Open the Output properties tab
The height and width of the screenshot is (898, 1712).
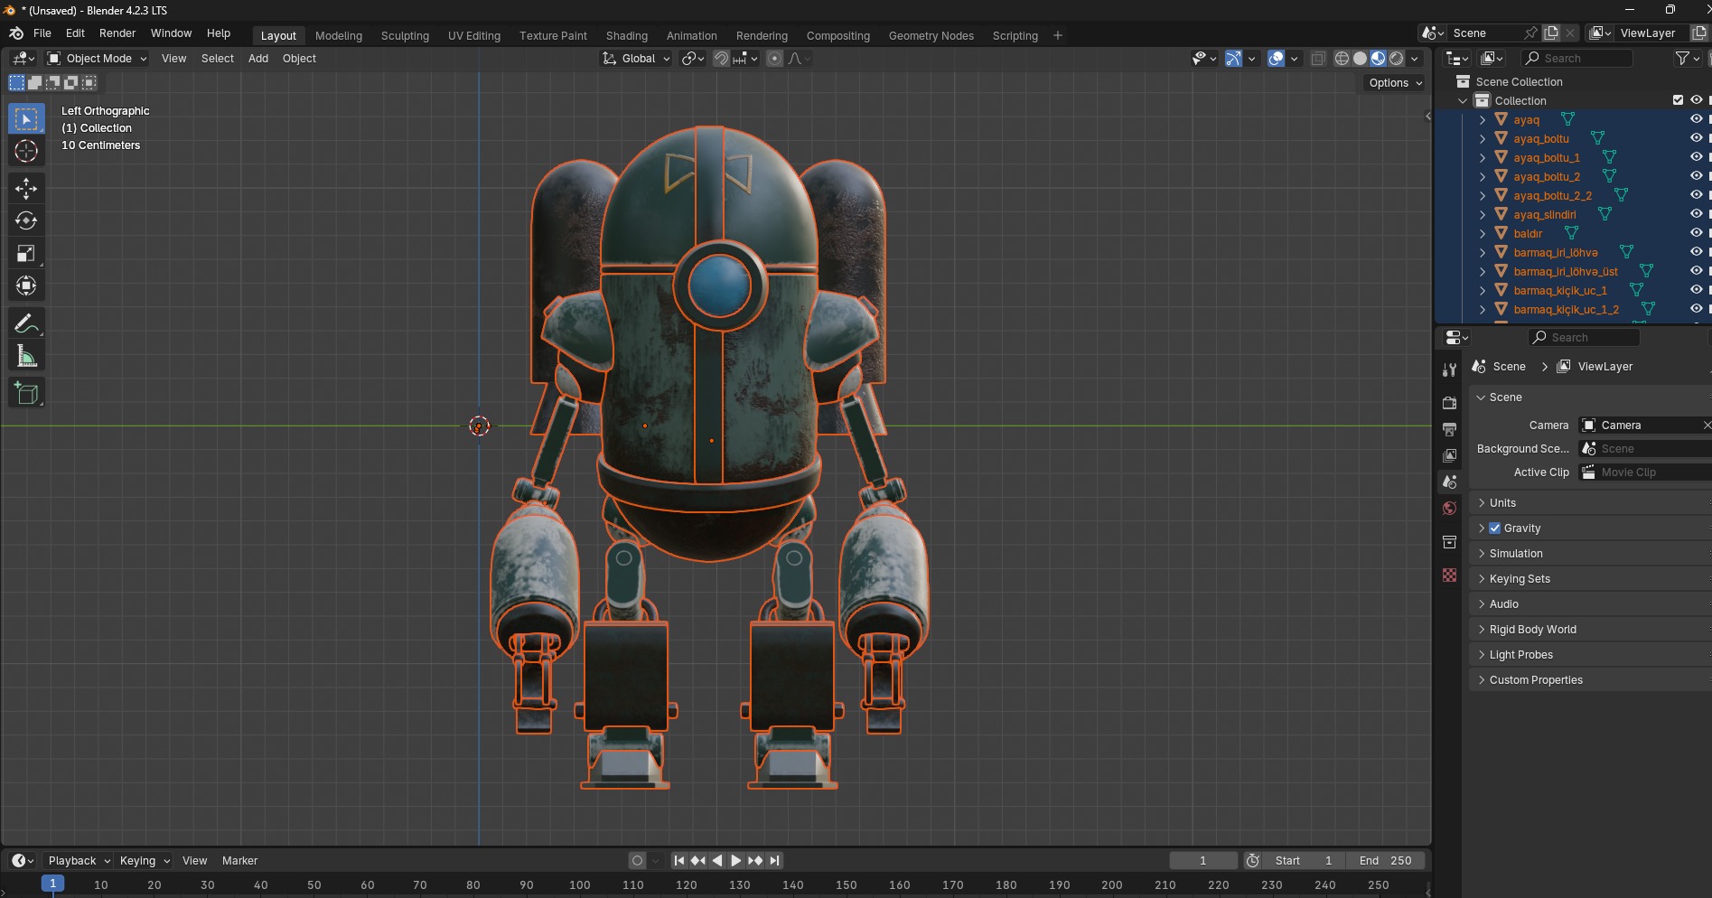pos(1449,429)
